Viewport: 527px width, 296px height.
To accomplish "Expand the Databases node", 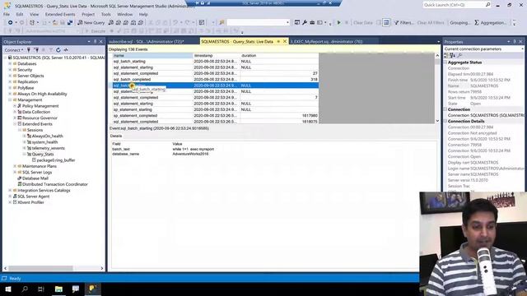I will tap(10, 64).
